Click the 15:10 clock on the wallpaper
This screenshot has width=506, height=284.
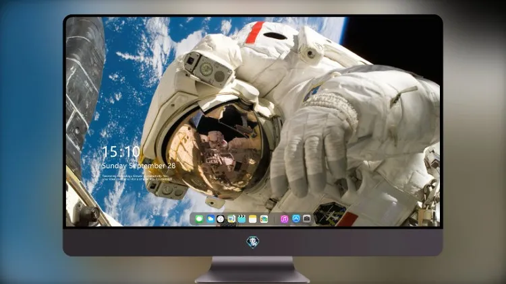click(121, 151)
